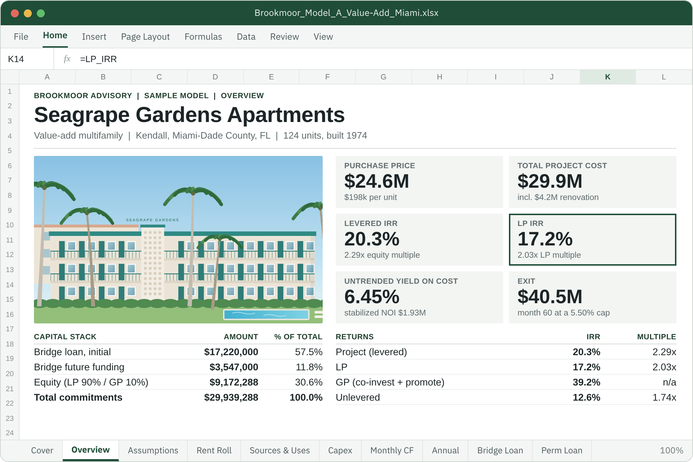Switch to Monthly CF sheet
Image resolution: width=693 pixels, height=462 pixels.
392,450
